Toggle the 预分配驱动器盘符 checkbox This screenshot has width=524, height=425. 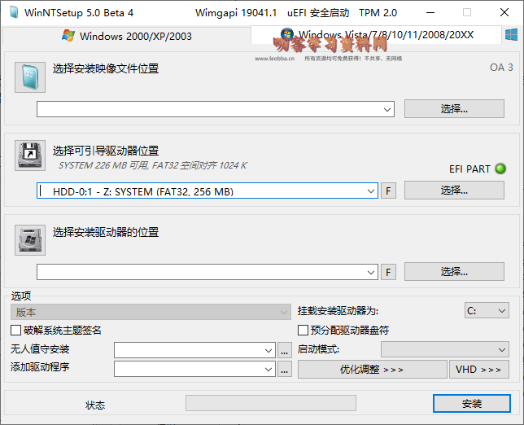coord(303,331)
